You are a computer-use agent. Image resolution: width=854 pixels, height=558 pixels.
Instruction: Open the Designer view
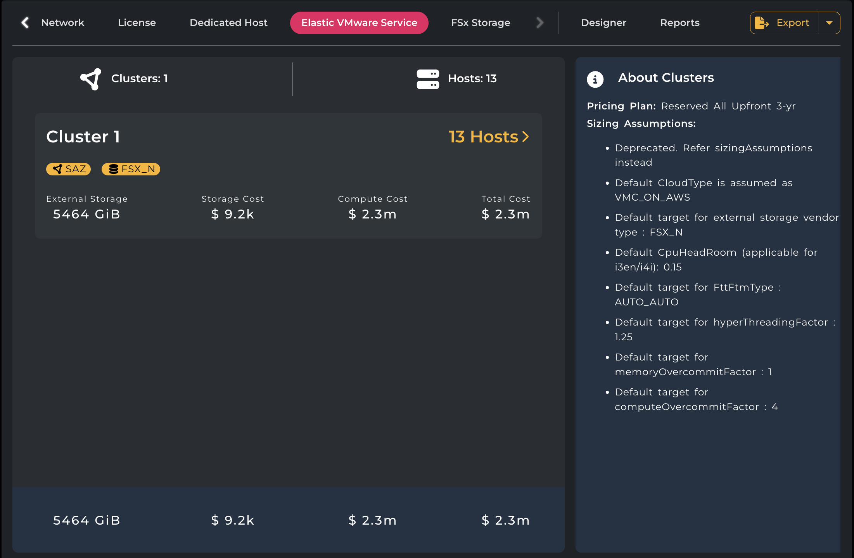click(603, 23)
